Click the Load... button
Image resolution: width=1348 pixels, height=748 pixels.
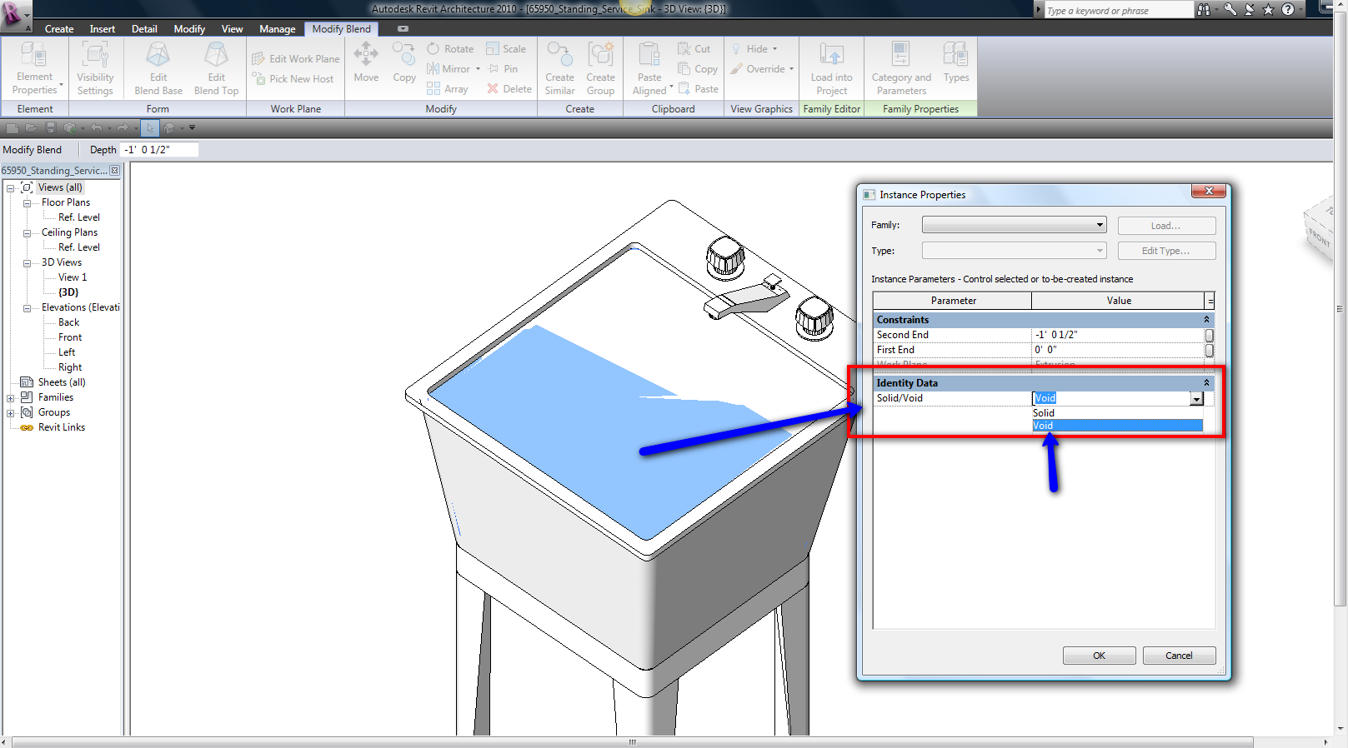tap(1166, 226)
